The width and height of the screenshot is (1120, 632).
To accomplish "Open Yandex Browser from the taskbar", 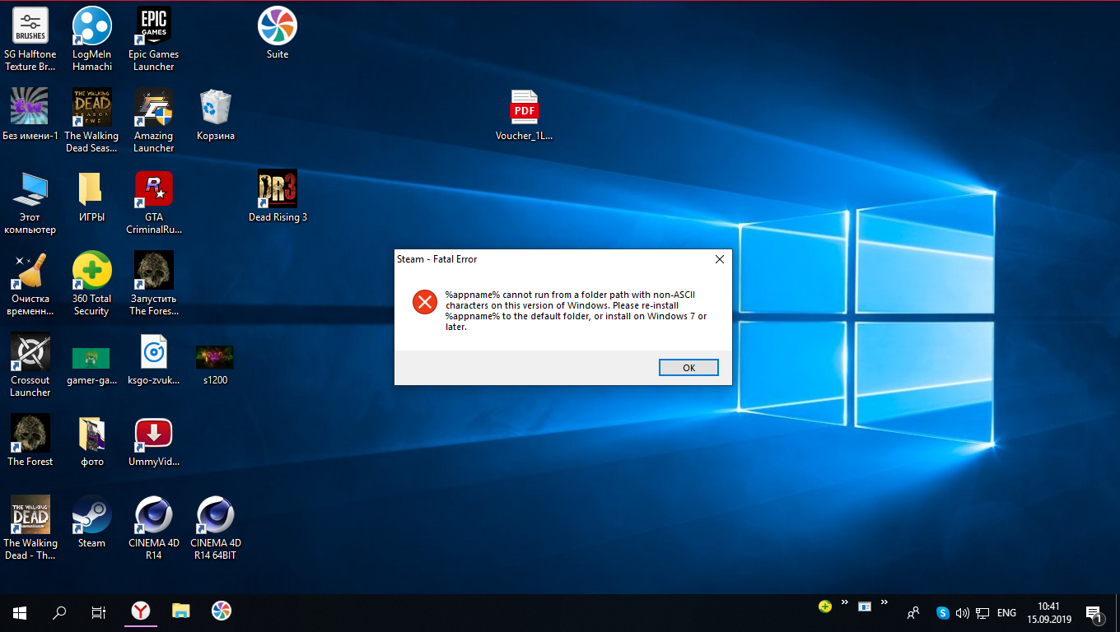I will [142, 611].
